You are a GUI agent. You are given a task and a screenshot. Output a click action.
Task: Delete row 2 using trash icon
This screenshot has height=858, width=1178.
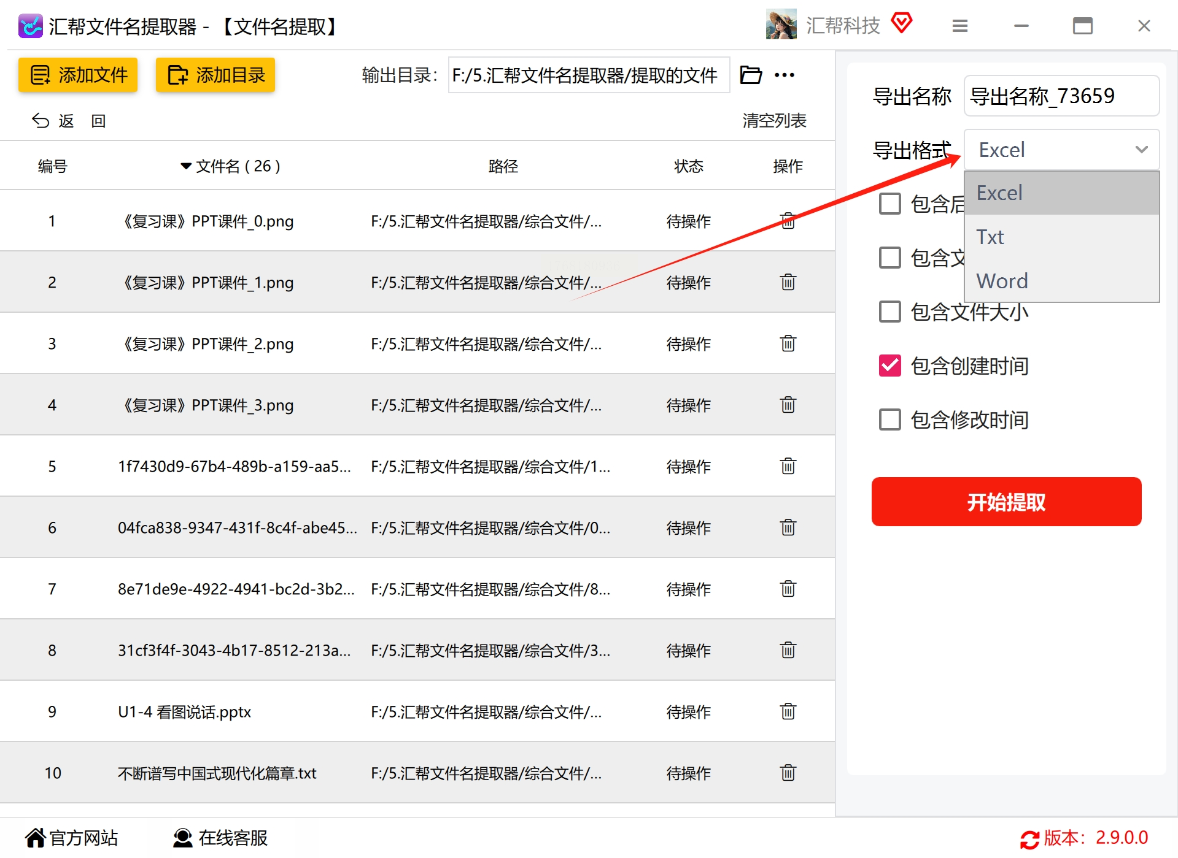[x=788, y=282]
